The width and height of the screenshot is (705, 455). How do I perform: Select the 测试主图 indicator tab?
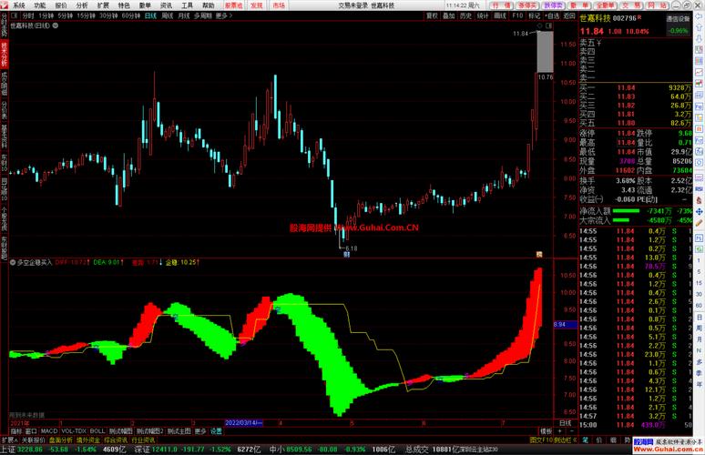coord(179,431)
